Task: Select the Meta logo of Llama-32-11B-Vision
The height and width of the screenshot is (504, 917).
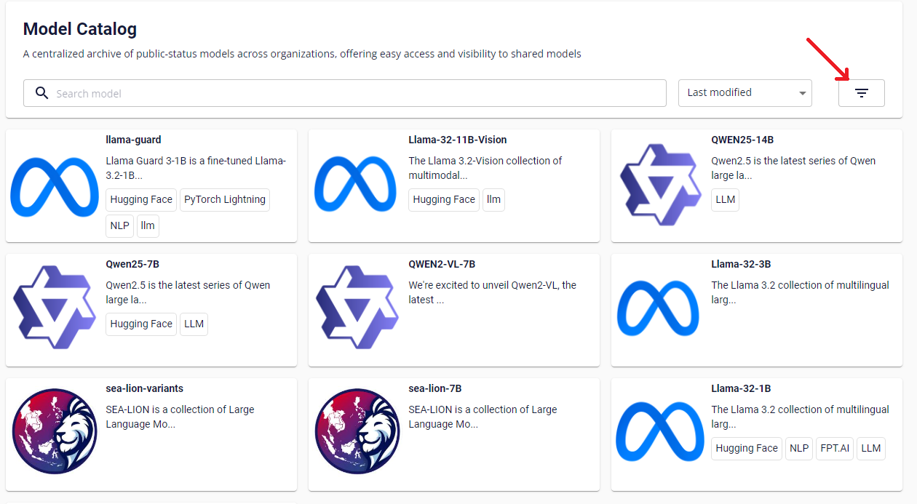Action: tap(355, 184)
